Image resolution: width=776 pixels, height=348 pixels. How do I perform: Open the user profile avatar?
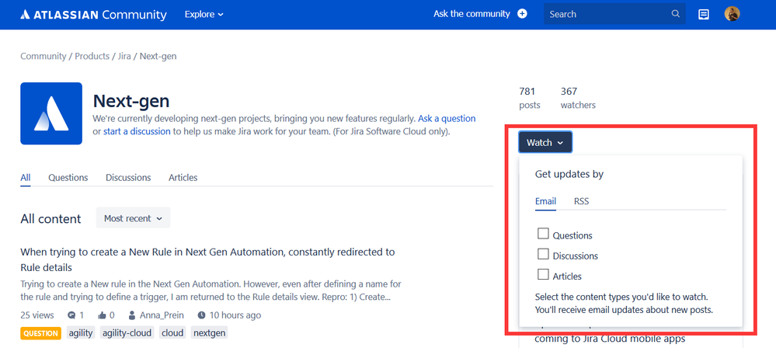coord(732,14)
